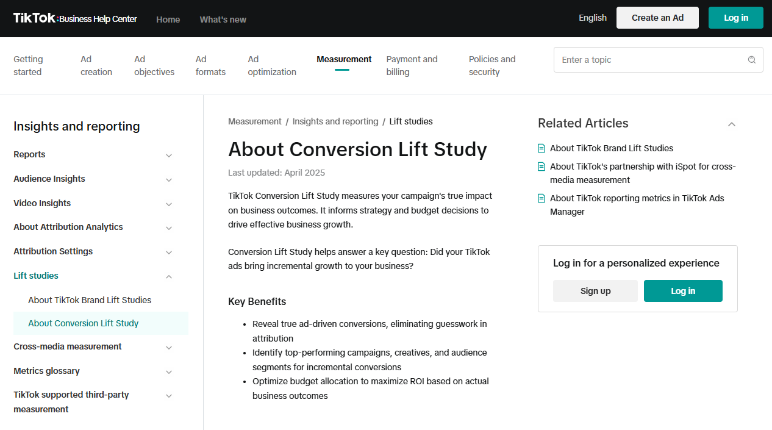Click Log in button in header

click(x=736, y=18)
